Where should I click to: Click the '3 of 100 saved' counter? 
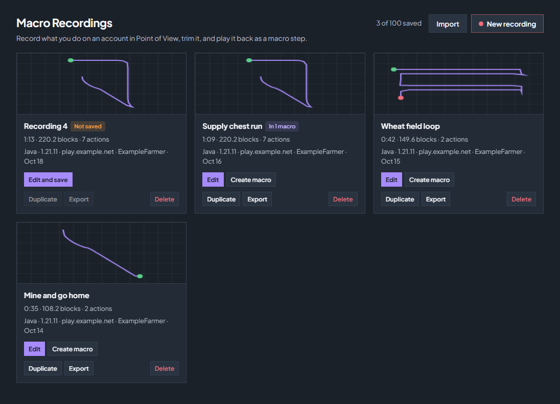coord(399,23)
